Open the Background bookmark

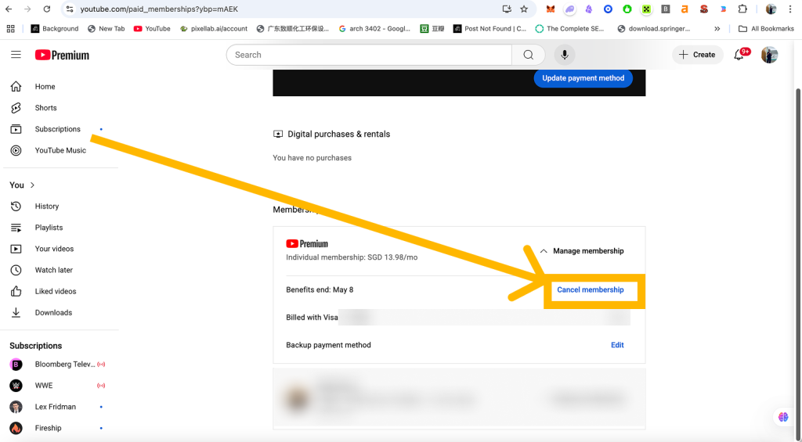55,29
